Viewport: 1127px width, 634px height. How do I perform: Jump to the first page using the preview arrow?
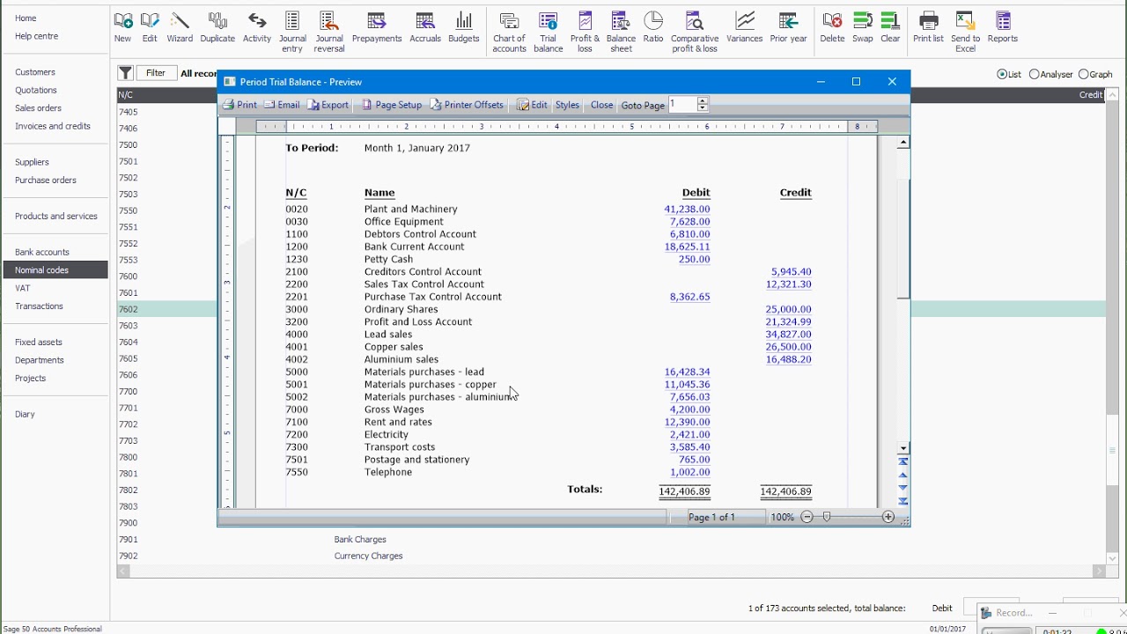coord(902,461)
